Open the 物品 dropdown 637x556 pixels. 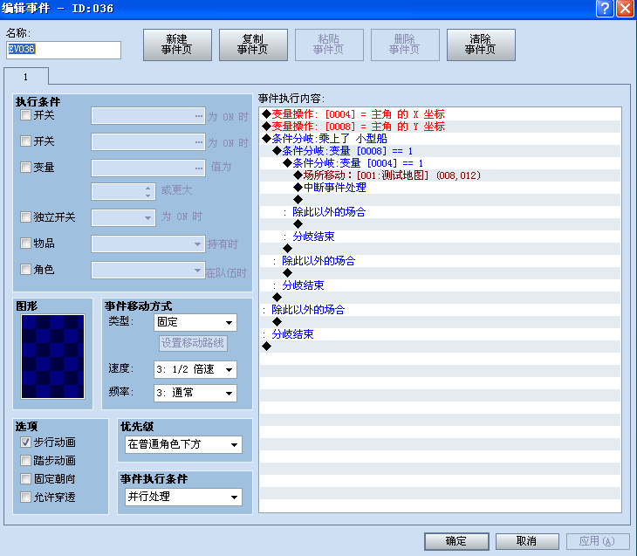tap(148, 244)
